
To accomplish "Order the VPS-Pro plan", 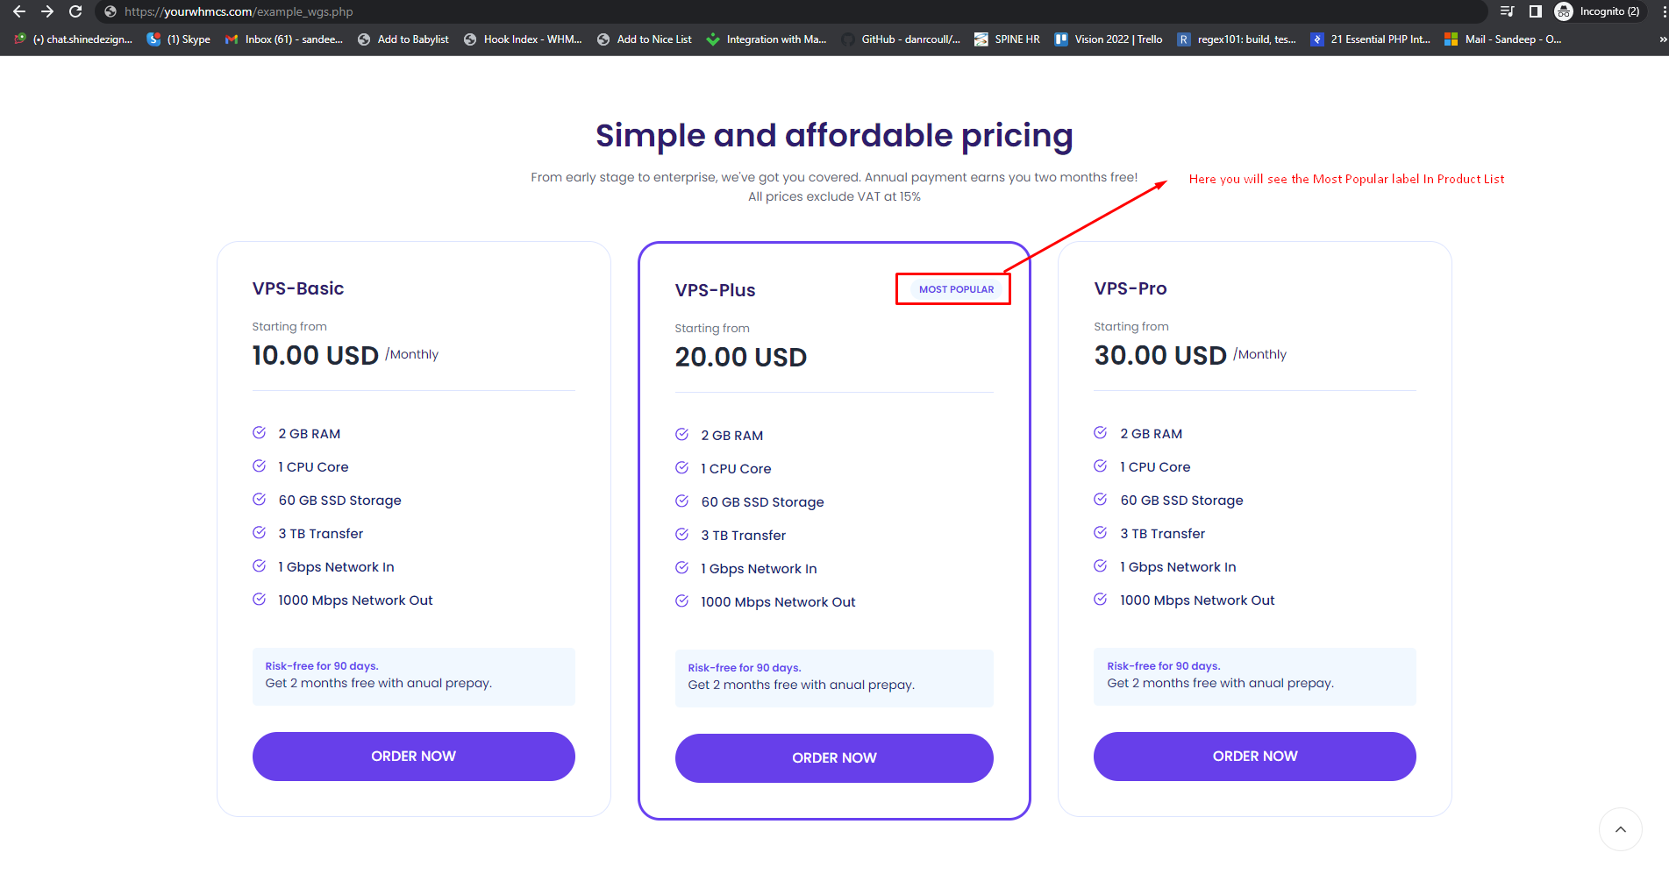I will 1254,757.
